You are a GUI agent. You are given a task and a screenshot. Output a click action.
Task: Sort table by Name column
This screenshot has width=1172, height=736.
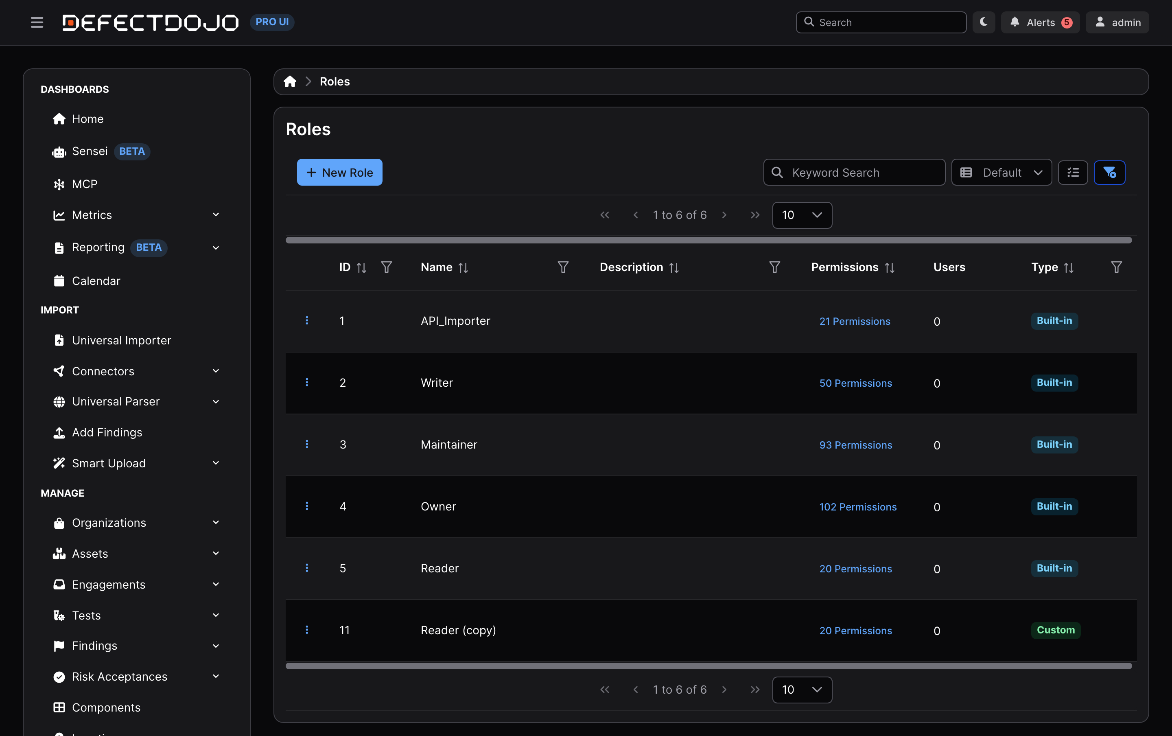click(463, 268)
